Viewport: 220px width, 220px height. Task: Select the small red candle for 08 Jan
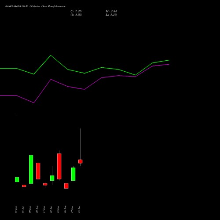pyautogui.click(x=24, y=186)
